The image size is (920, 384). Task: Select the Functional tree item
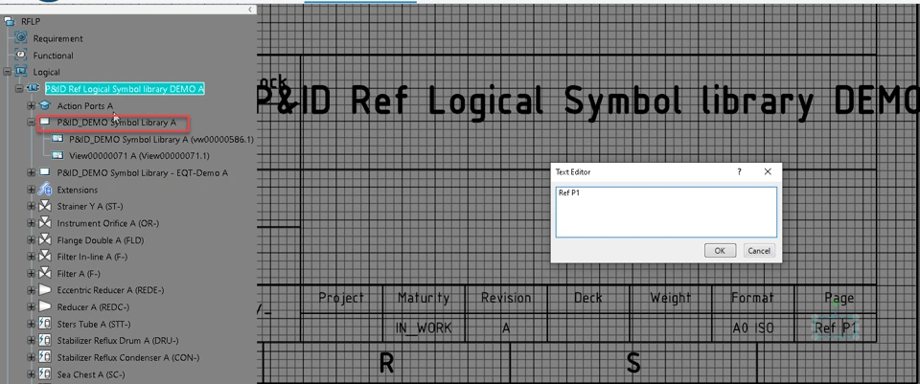coord(54,56)
